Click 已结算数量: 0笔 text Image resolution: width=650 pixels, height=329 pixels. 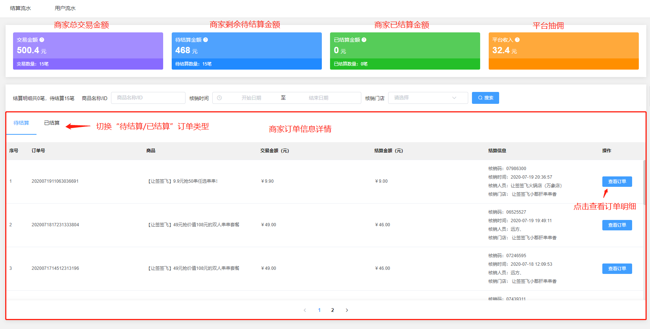pyautogui.click(x=351, y=64)
